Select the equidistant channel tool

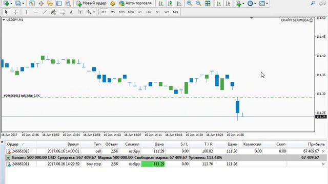53,12
